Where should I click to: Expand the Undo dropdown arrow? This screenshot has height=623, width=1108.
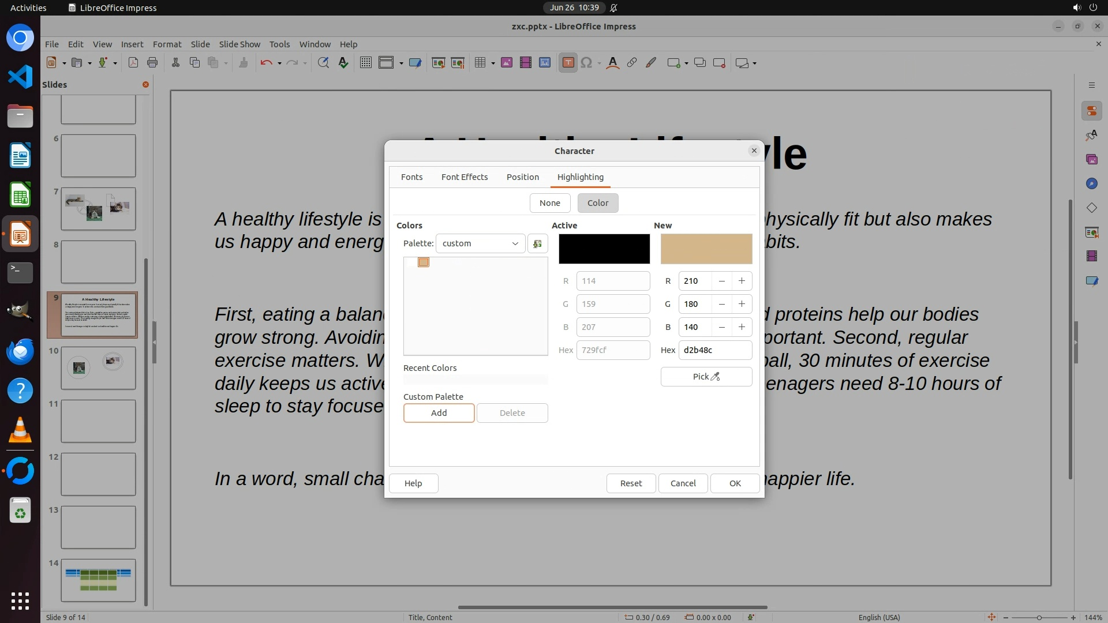pyautogui.click(x=279, y=63)
